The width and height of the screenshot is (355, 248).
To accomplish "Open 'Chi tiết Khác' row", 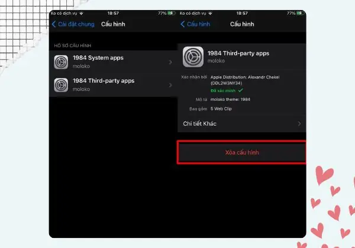I will pos(242,124).
